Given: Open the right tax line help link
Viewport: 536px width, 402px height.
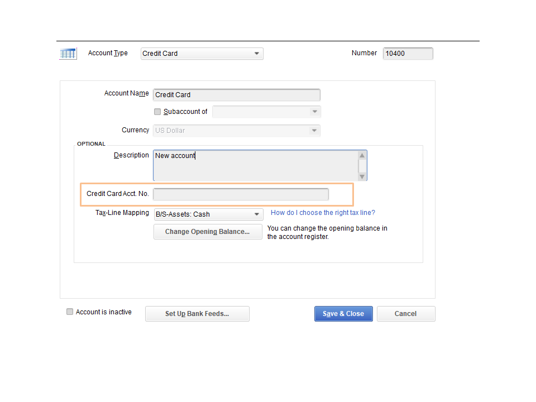Looking at the screenshot, I should 323,213.
